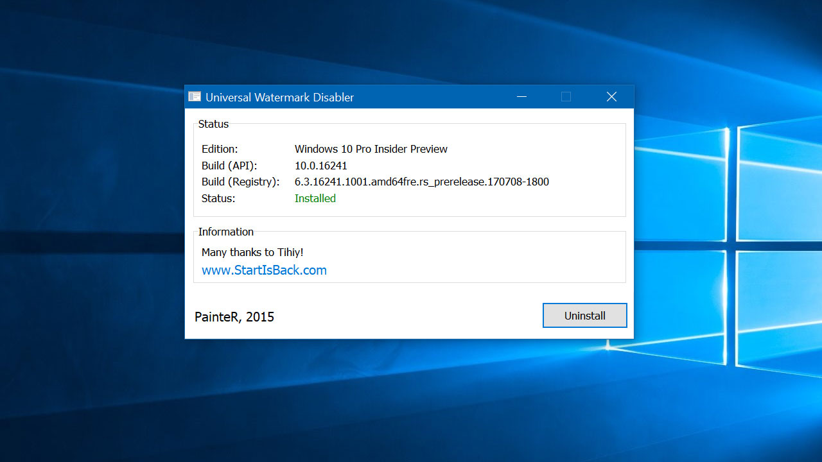Click the Uninstall button
The width and height of the screenshot is (822, 462).
pos(584,316)
